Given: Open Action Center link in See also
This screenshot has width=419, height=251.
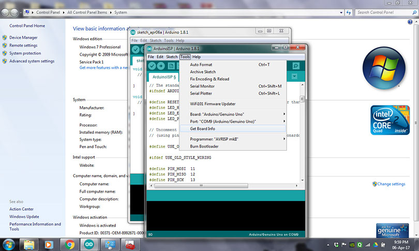Looking at the screenshot, I should [x=21, y=209].
